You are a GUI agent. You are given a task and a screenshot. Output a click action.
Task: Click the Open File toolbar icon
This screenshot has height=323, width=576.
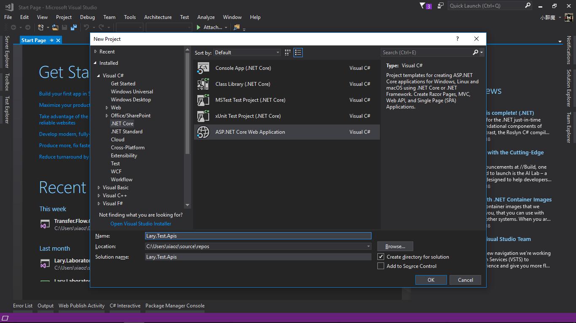pyautogui.click(x=55, y=27)
